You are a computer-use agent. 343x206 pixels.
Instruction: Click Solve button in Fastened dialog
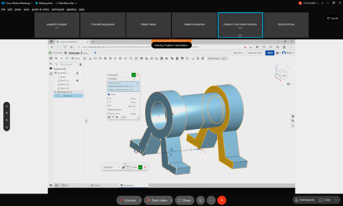(123, 118)
